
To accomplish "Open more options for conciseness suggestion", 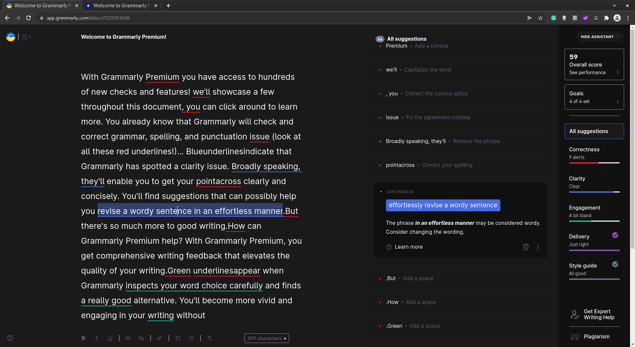I will [x=538, y=247].
